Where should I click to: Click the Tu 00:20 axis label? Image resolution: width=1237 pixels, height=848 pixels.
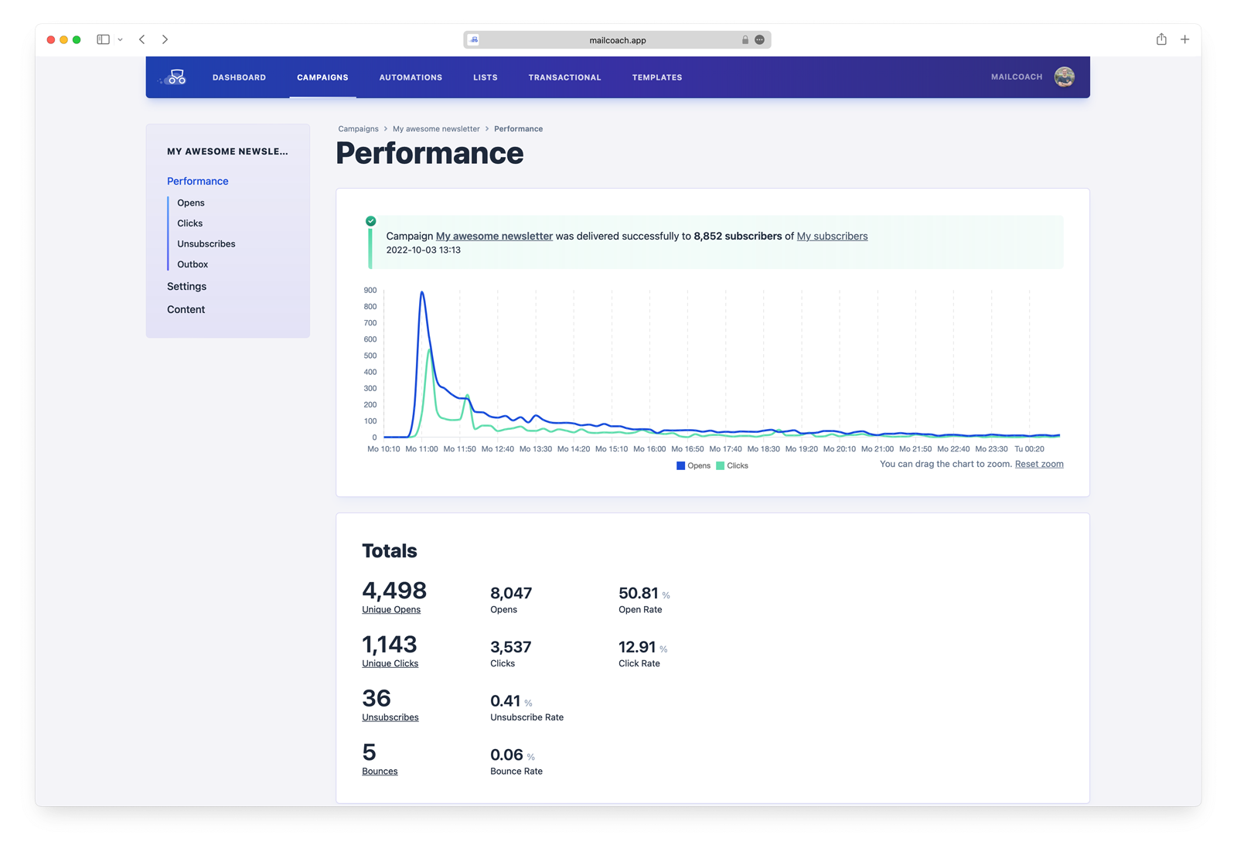click(x=1029, y=449)
